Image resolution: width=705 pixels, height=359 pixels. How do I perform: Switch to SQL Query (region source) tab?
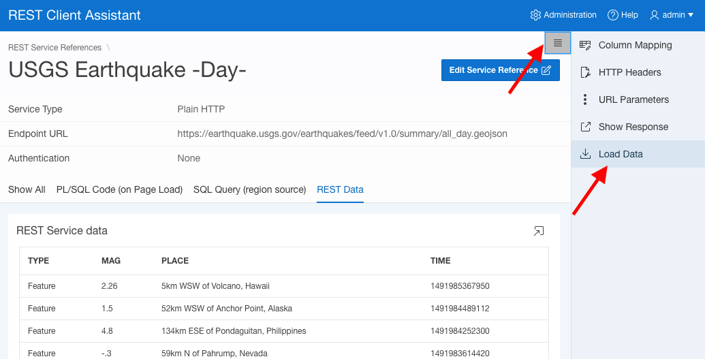pos(249,189)
